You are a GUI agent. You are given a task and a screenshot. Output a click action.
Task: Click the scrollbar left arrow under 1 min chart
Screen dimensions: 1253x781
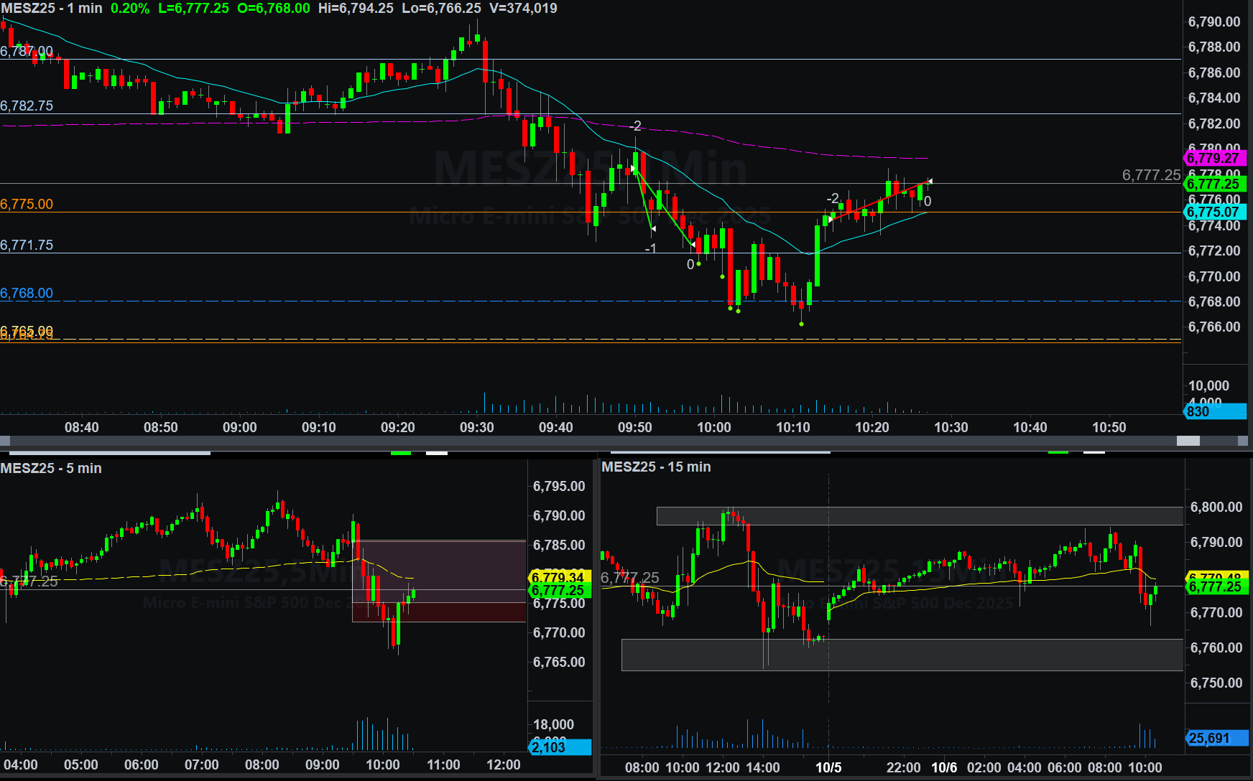tap(5, 441)
